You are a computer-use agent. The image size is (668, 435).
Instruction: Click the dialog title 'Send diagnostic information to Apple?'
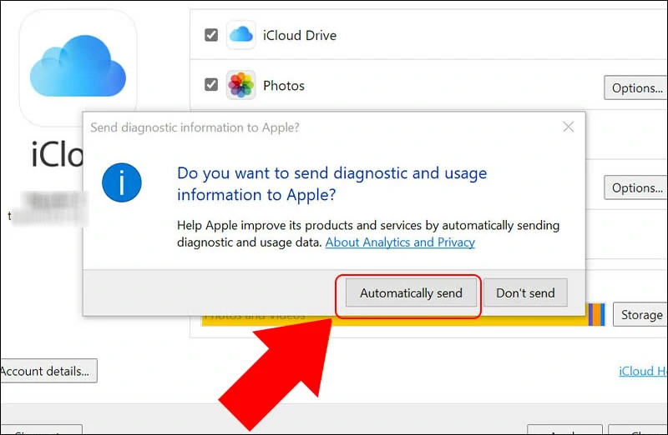click(x=195, y=127)
